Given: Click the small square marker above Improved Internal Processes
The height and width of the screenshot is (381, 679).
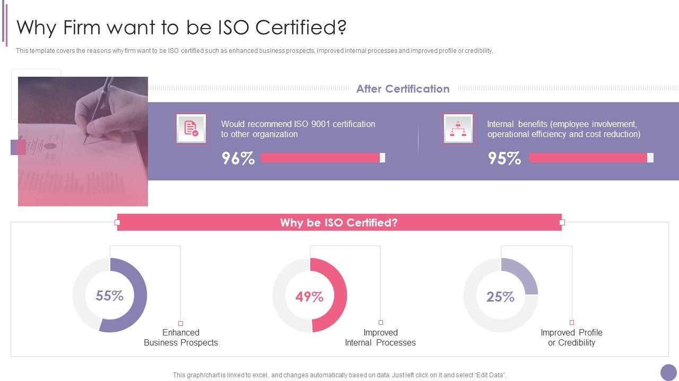Looking at the screenshot, I should coord(381,322).
